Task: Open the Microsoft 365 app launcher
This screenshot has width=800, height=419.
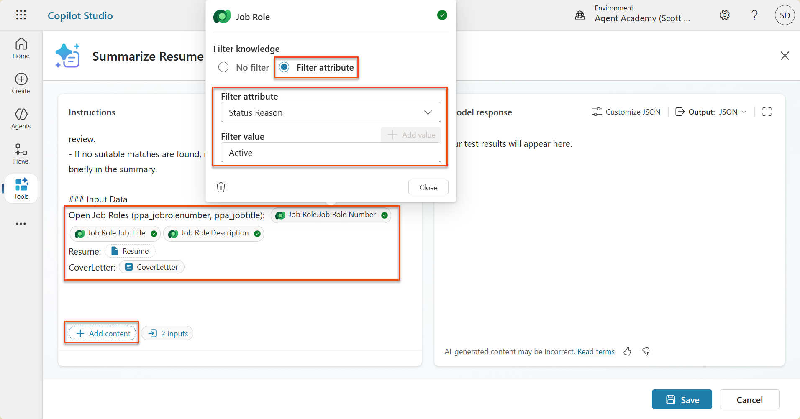Action: [x=21, y=15]
